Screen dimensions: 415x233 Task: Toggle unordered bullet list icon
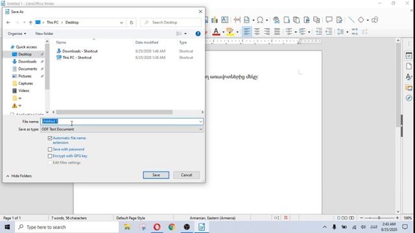click(x=289, y=32)
